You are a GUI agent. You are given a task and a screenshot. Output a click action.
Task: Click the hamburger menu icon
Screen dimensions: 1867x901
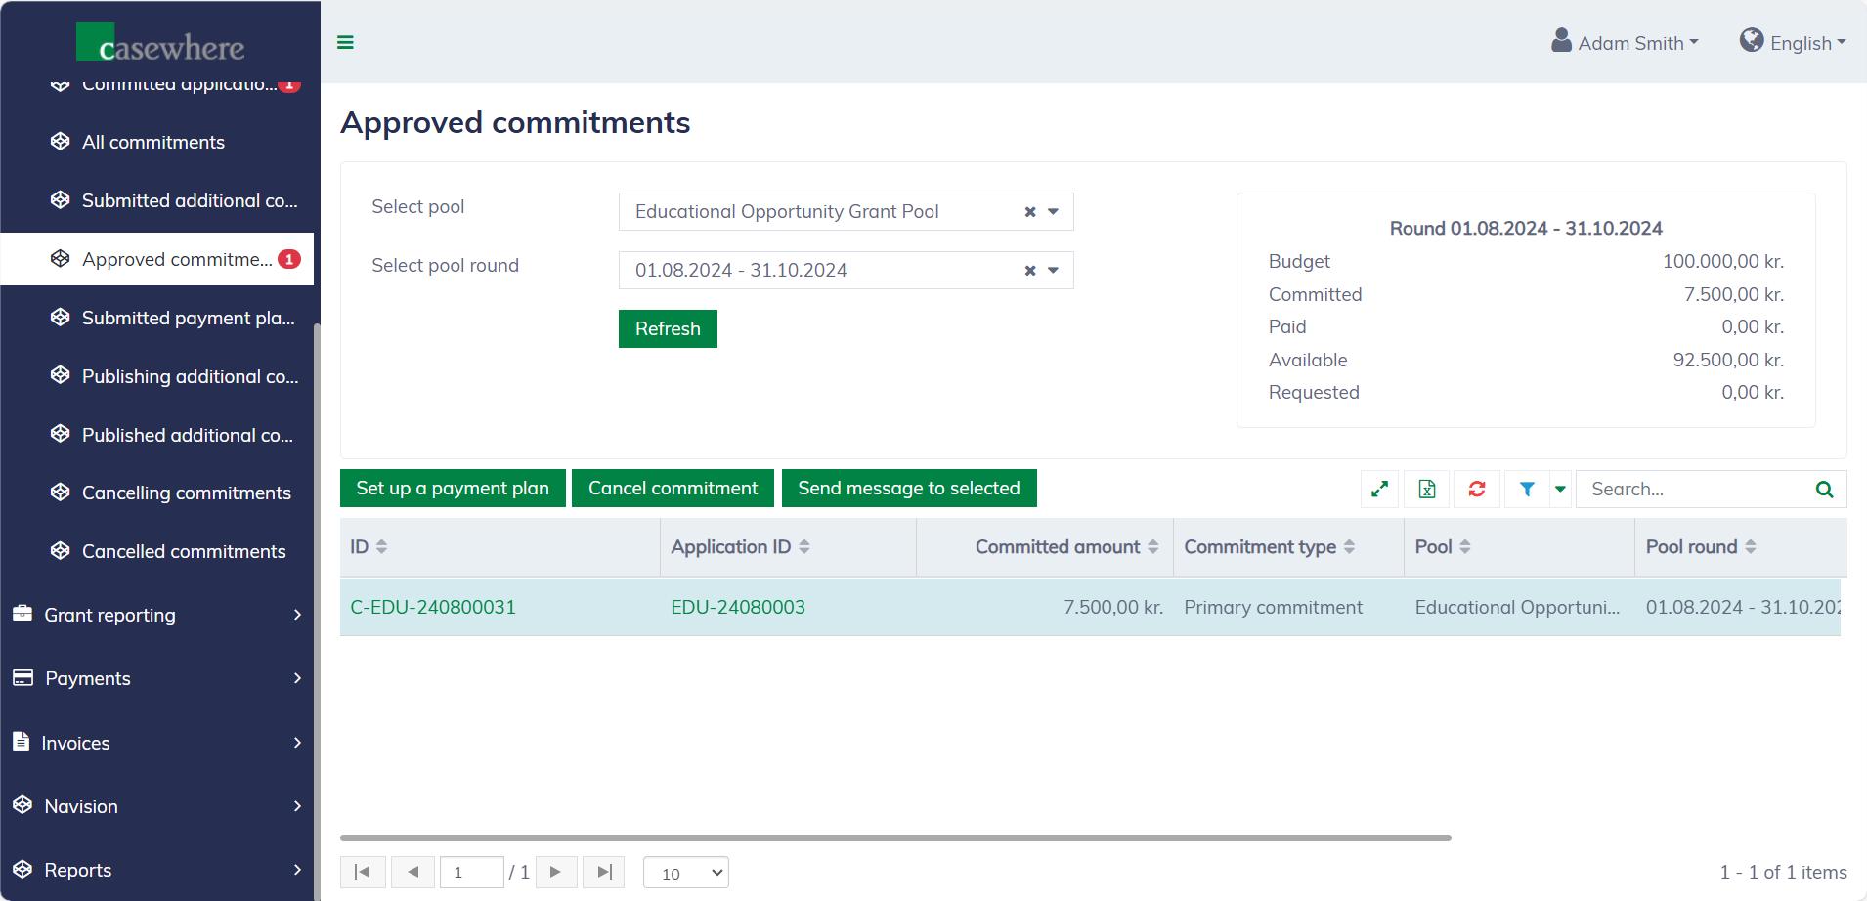[x=345, y=42]
